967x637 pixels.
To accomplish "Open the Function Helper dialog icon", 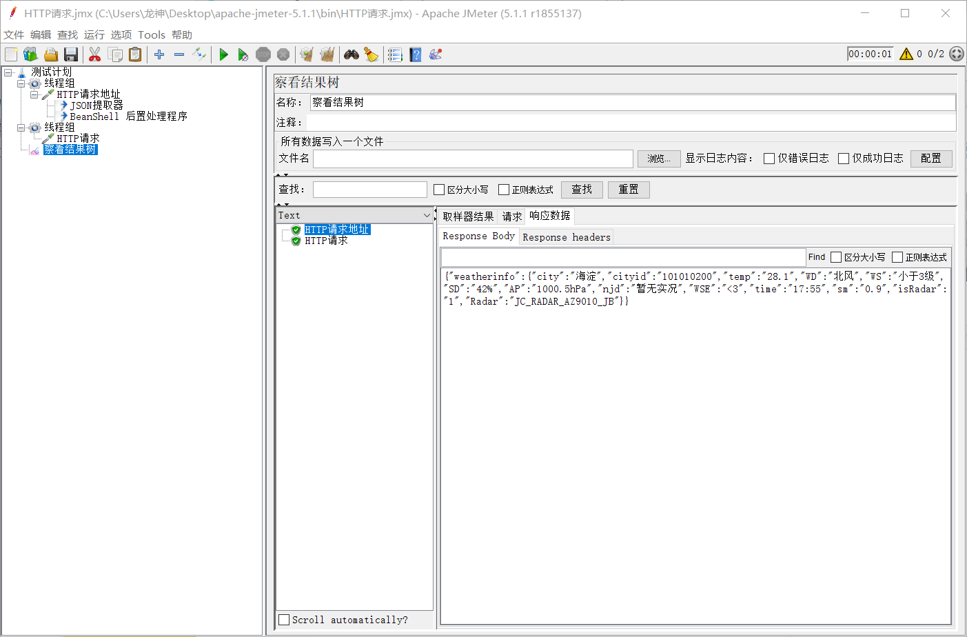I will 395,54.
